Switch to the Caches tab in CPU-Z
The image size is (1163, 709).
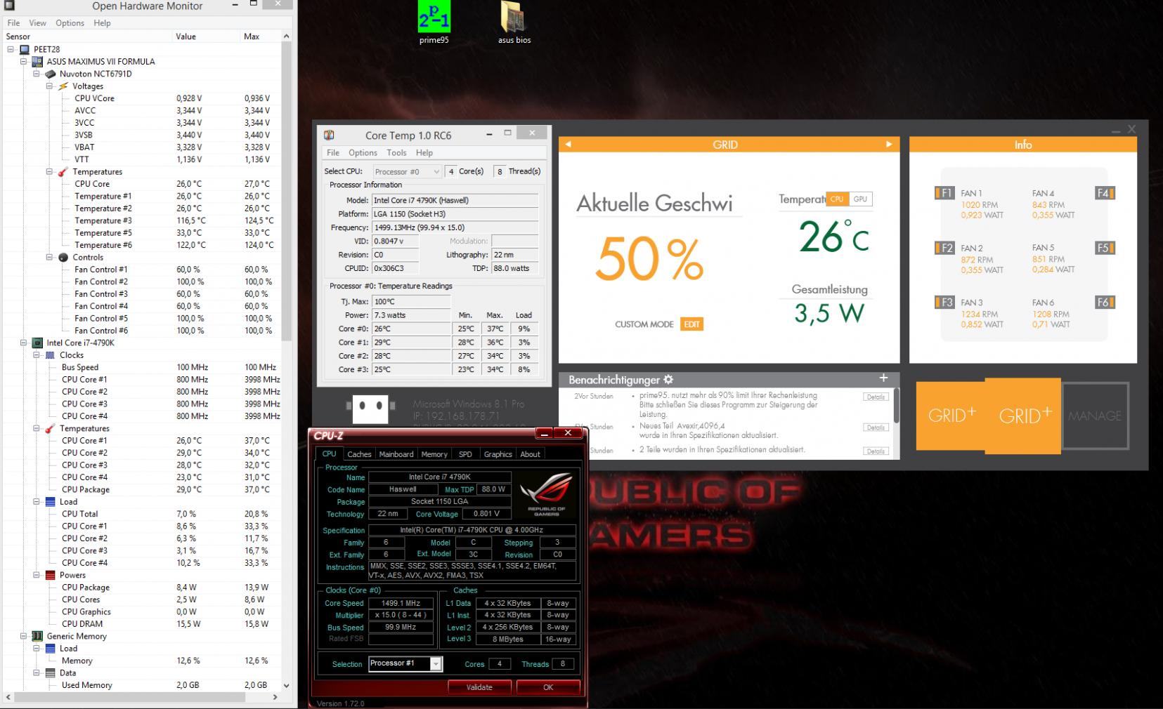(x=359, y=454)
